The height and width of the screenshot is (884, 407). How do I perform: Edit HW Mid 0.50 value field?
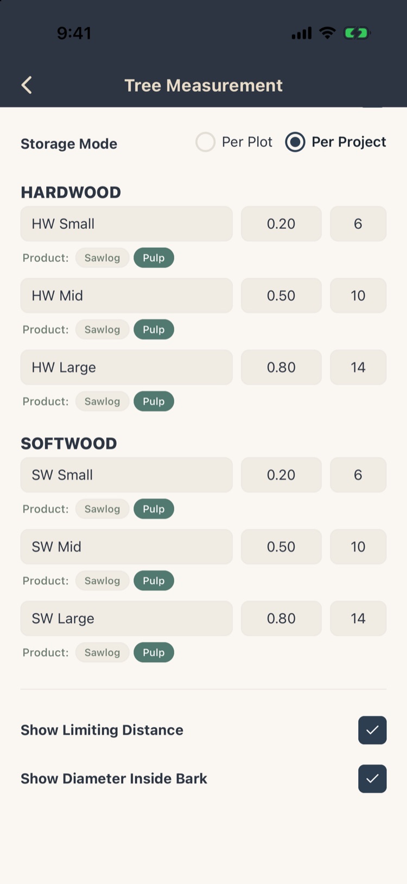coord(281,296)
